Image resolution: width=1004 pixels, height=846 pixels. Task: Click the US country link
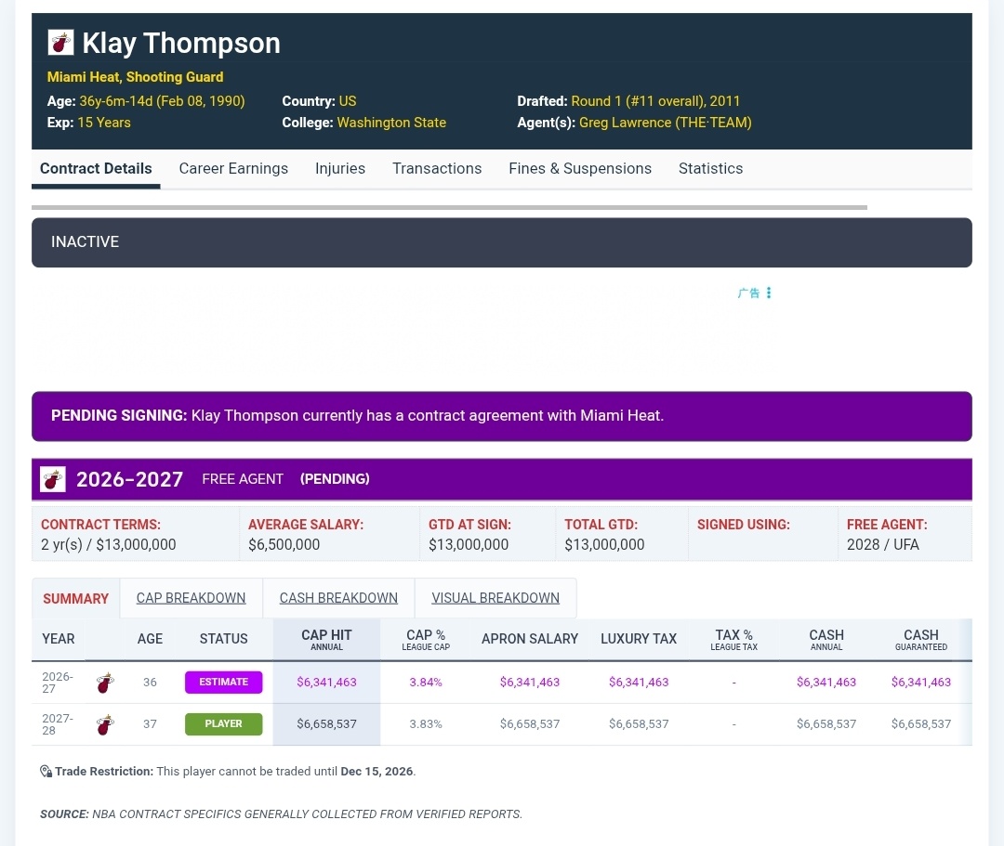pyautogui.click(x=347, y=101)
